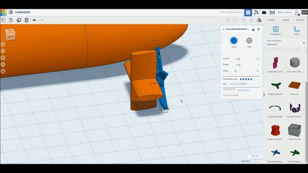Click the shapes panel scrollbar

click(307, 122)
